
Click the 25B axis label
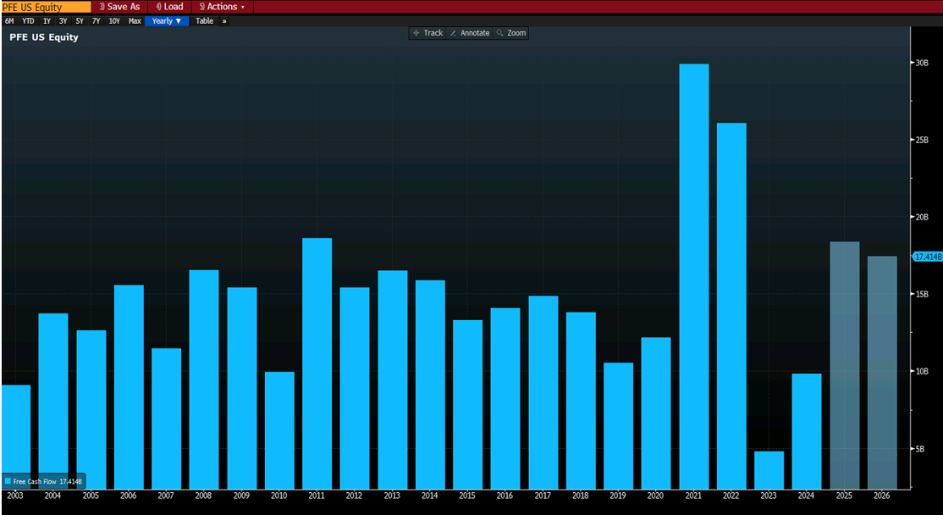[x=922, y=140]
